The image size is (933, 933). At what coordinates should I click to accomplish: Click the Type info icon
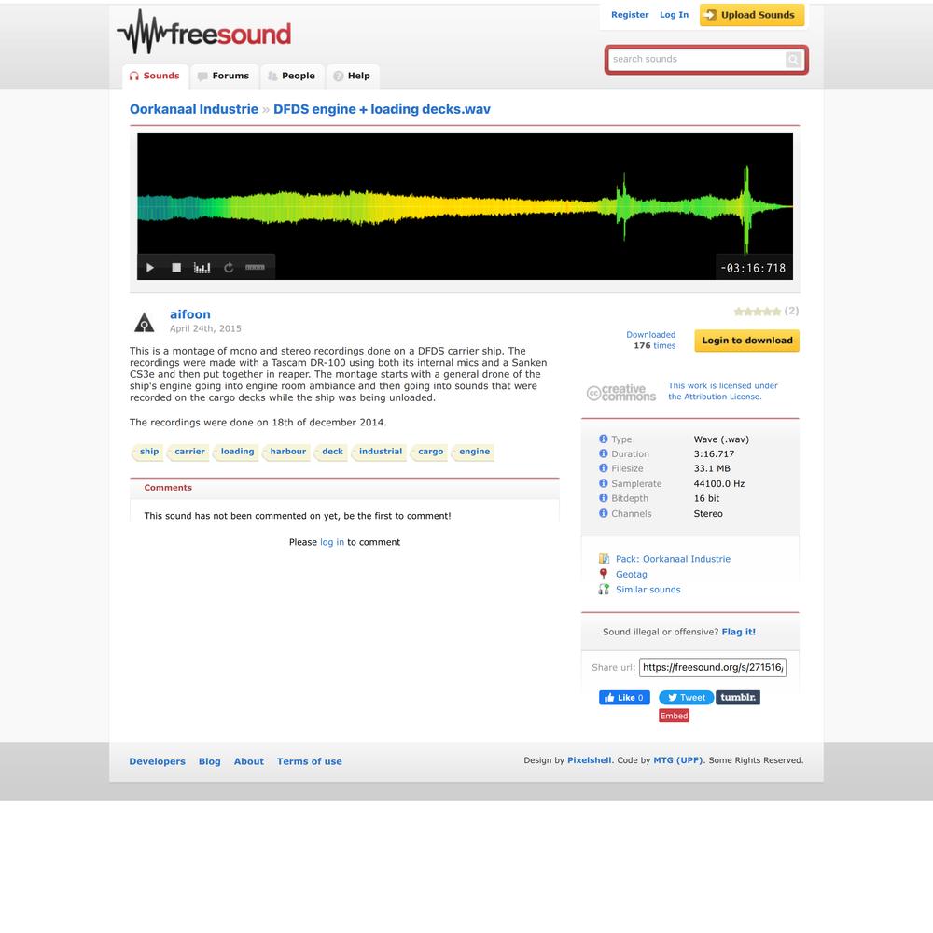tap(604, 439)
